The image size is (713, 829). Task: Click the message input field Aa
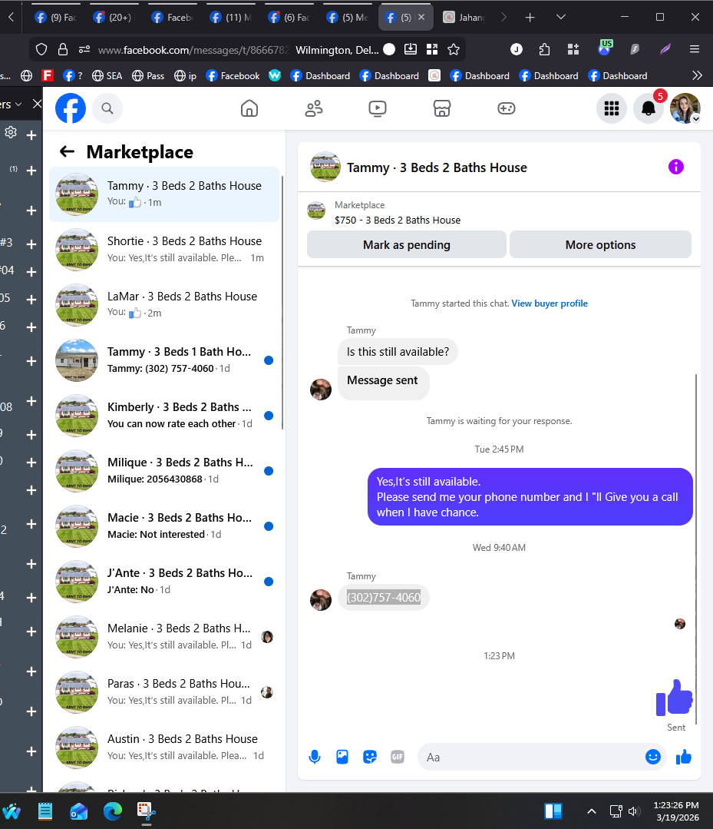click(x=531, y=757)
